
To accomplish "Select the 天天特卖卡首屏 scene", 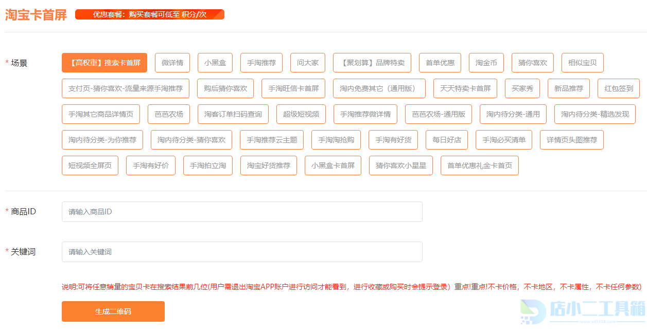I will click(465, 88).
